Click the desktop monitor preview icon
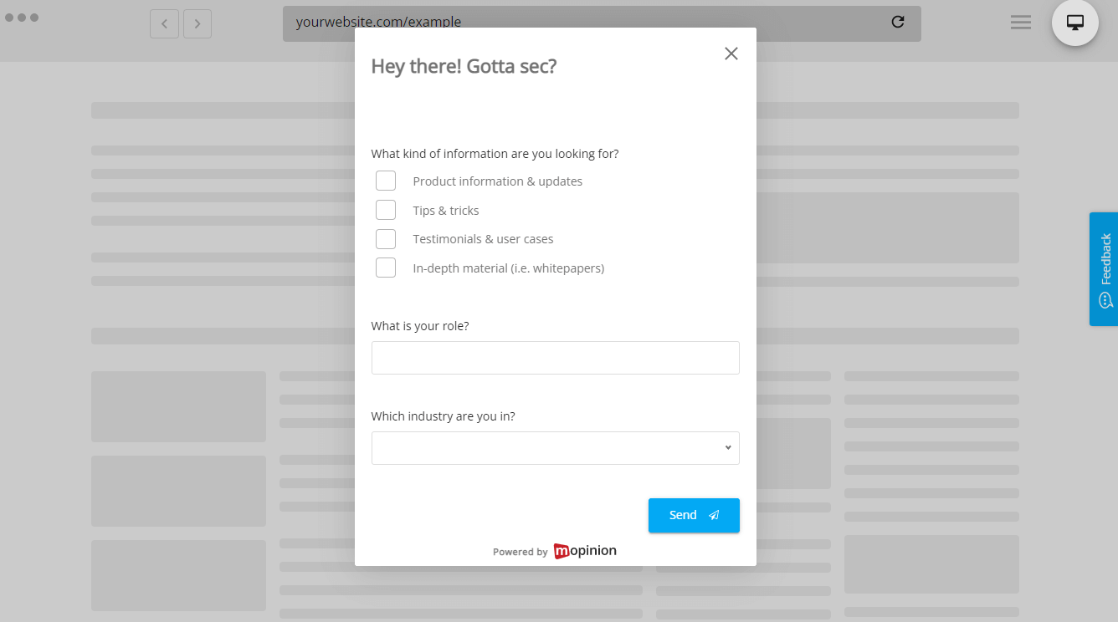The height and width of the screenshot is (622, 1118). 1074,22
